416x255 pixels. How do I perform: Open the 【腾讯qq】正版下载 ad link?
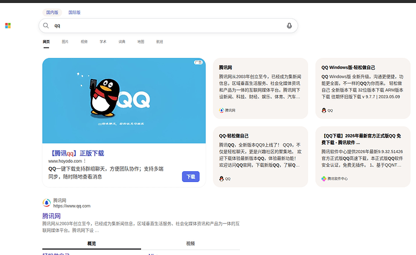(x=76, y=153)
